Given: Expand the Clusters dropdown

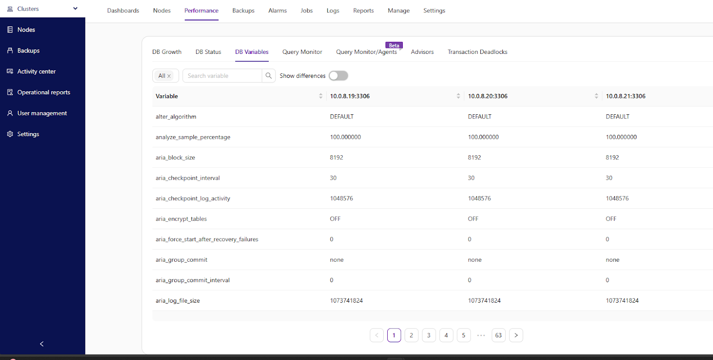Looking at the screenshot, I should click(x=75, y=8).
